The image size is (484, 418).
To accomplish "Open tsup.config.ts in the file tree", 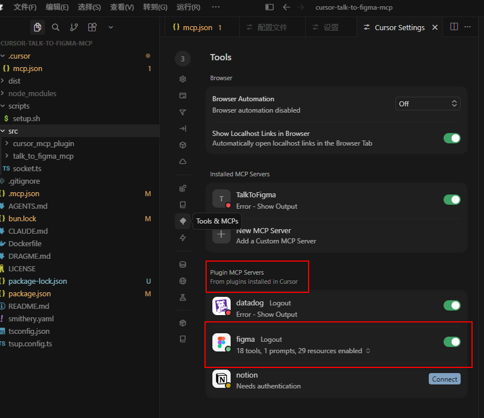I will (80, 343).
